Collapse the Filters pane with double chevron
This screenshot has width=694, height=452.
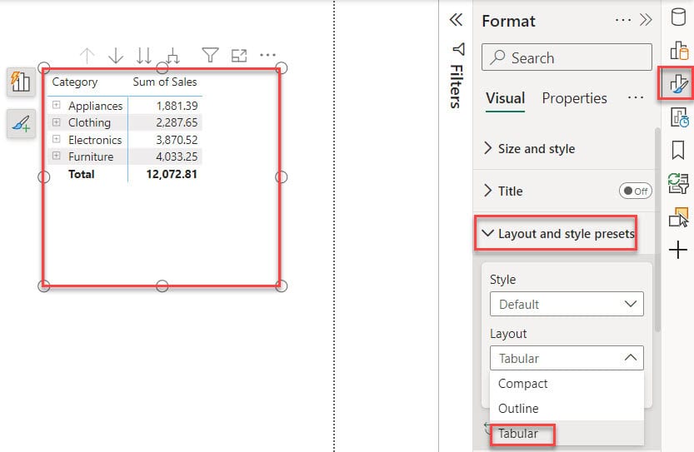[456, 20]
